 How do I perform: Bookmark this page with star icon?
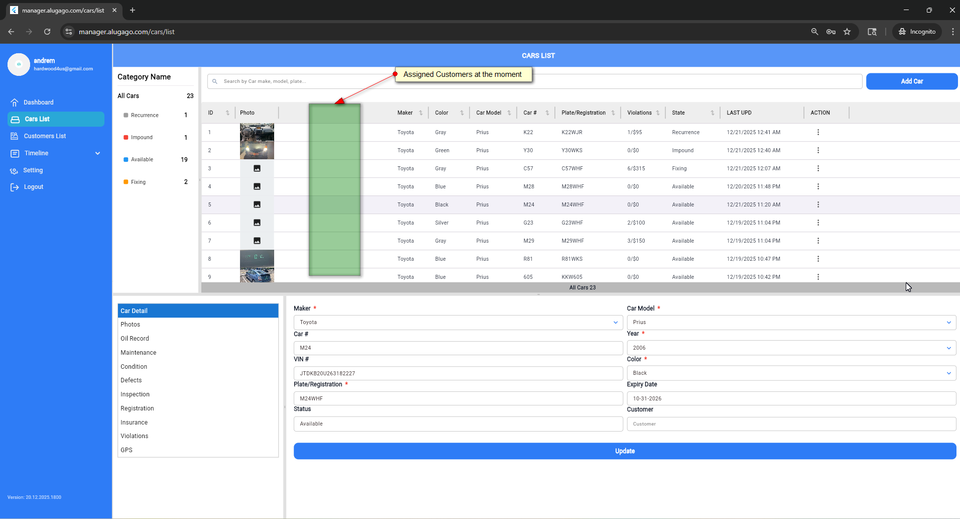click(x=847, y=32)
